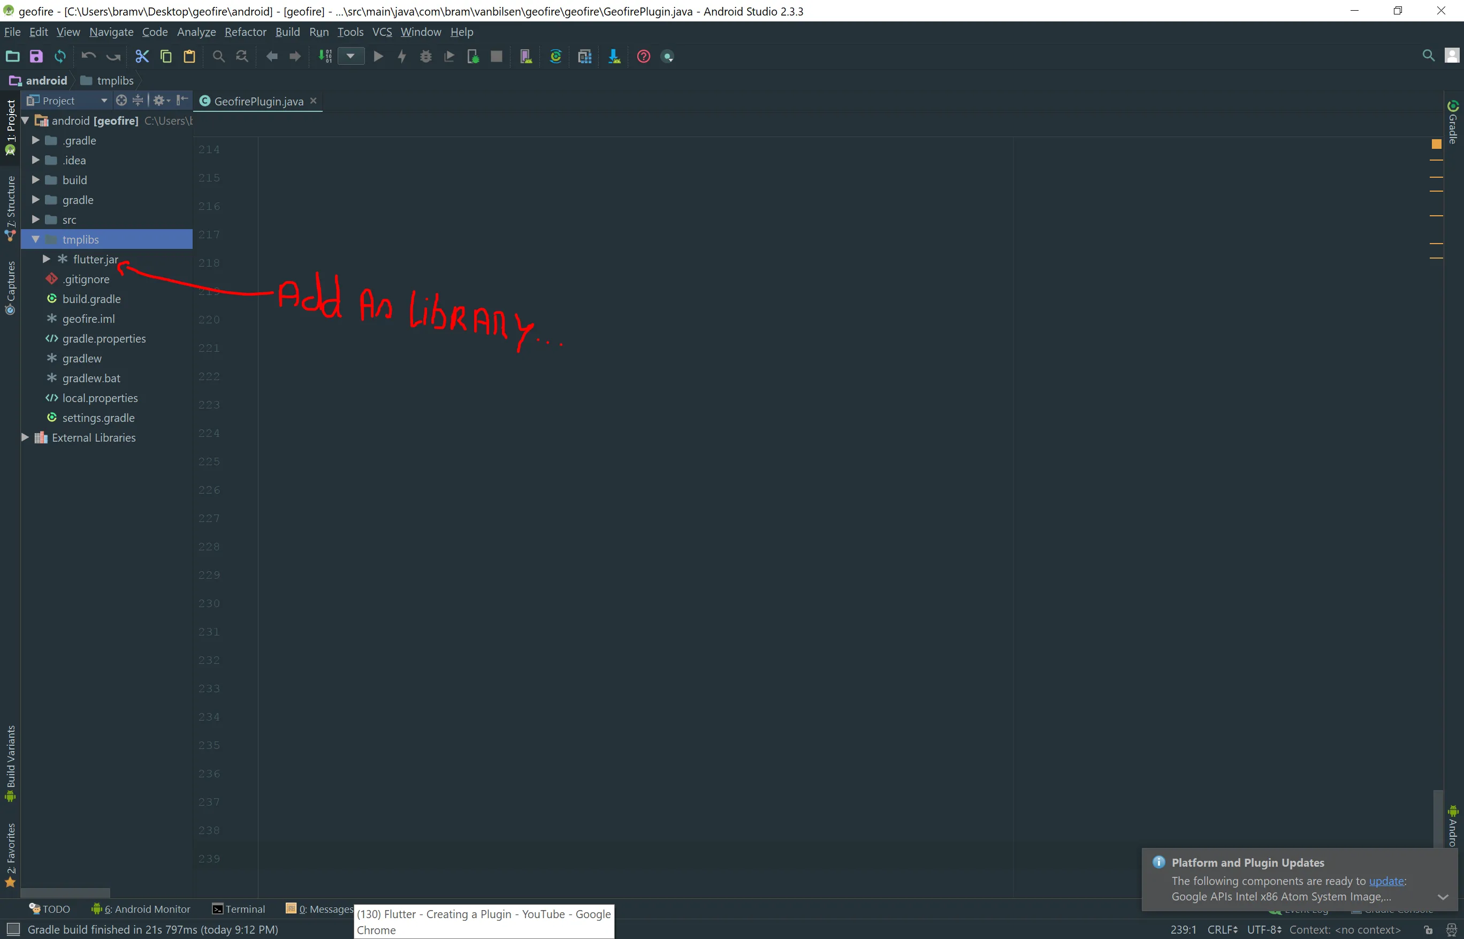The height and width of the screenshot is (939, 1464).
Task: Click the Debug bug icon
Action: [x=425, y=57]
